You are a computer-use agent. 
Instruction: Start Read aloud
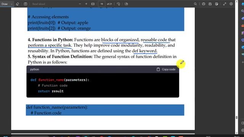coord(39,4)
